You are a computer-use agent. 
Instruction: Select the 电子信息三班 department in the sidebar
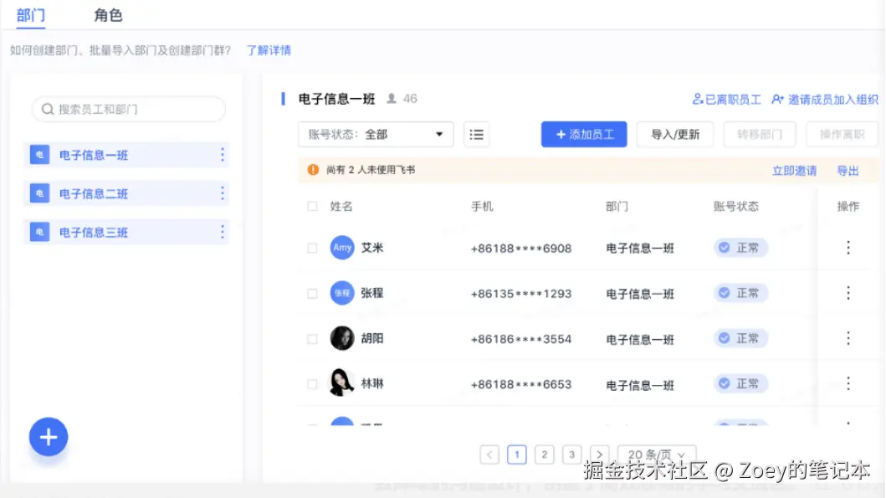click(x=126, y=232)
